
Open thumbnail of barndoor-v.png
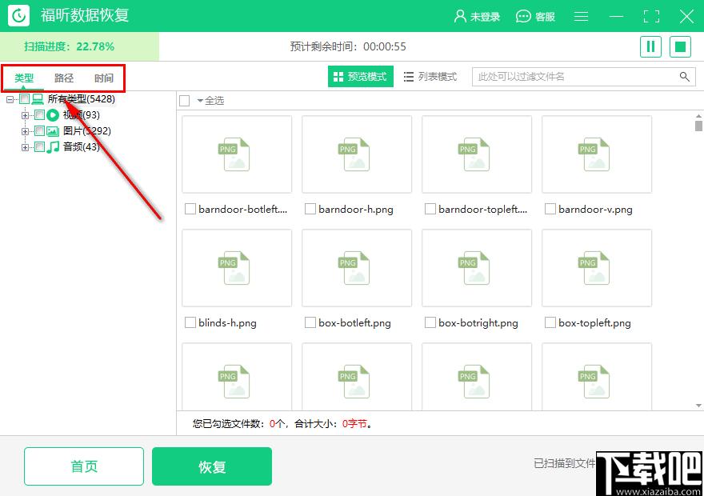pyautogui.click(x=597, y=154)
